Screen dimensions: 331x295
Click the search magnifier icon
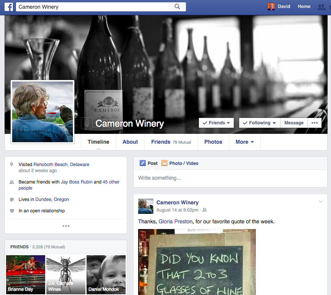pos(177,7)
